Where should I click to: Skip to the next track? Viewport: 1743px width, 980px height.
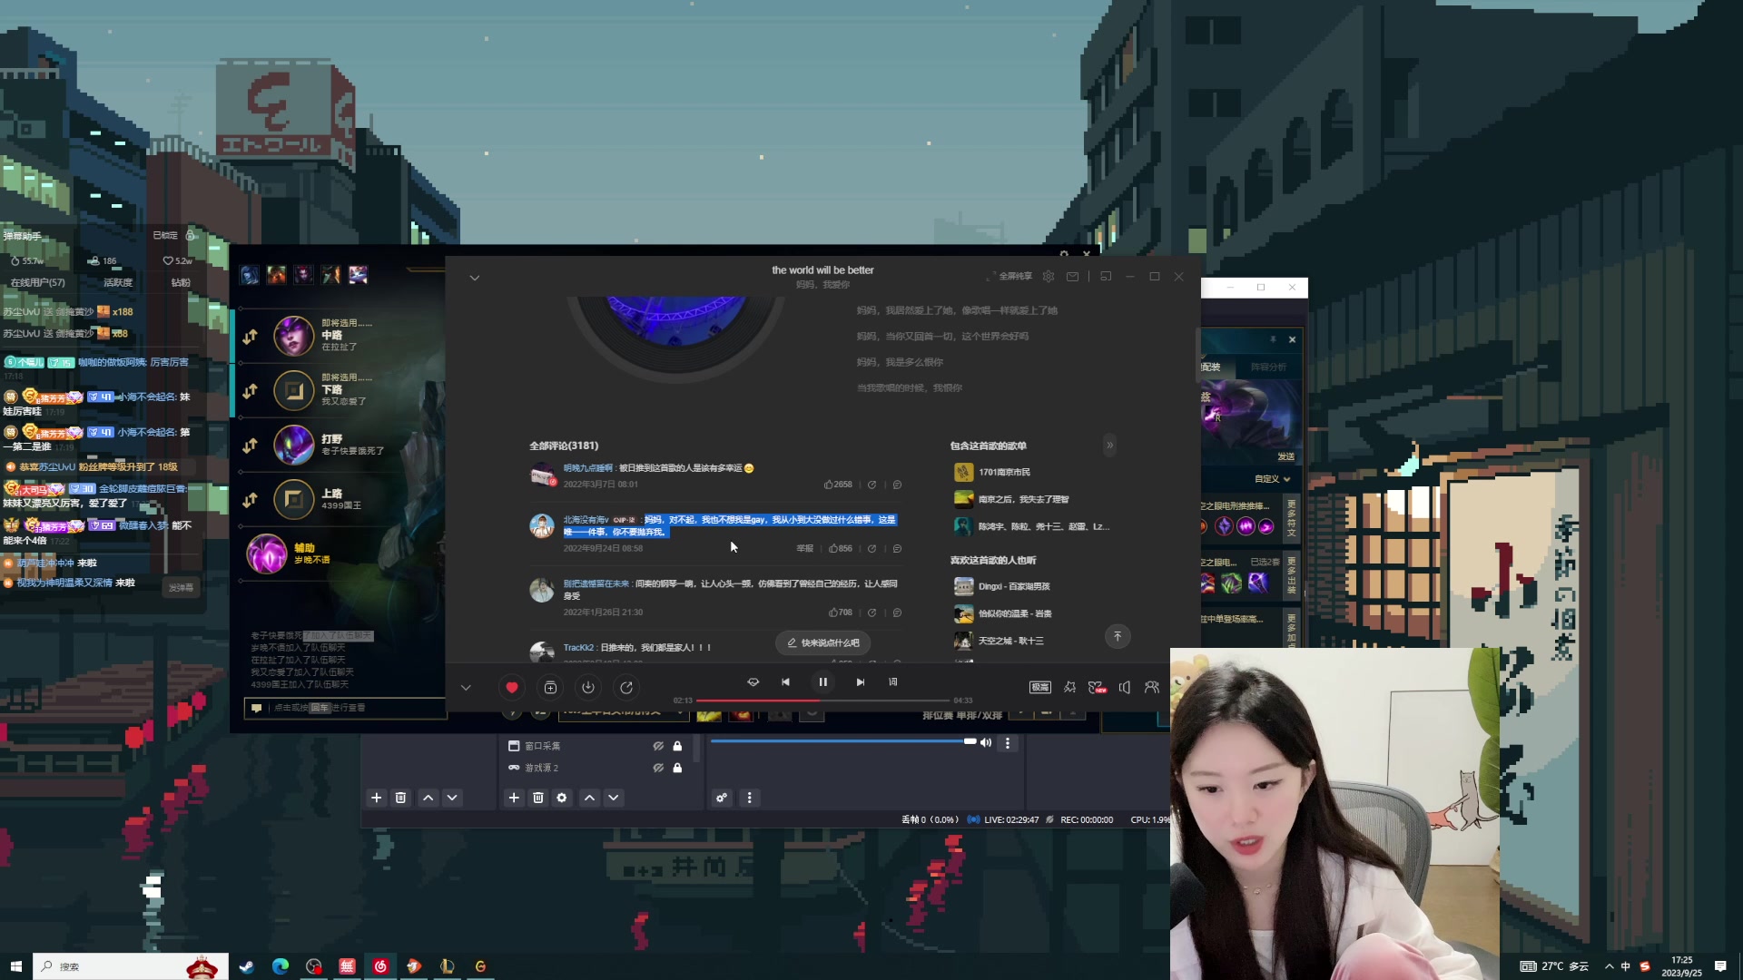861,682
